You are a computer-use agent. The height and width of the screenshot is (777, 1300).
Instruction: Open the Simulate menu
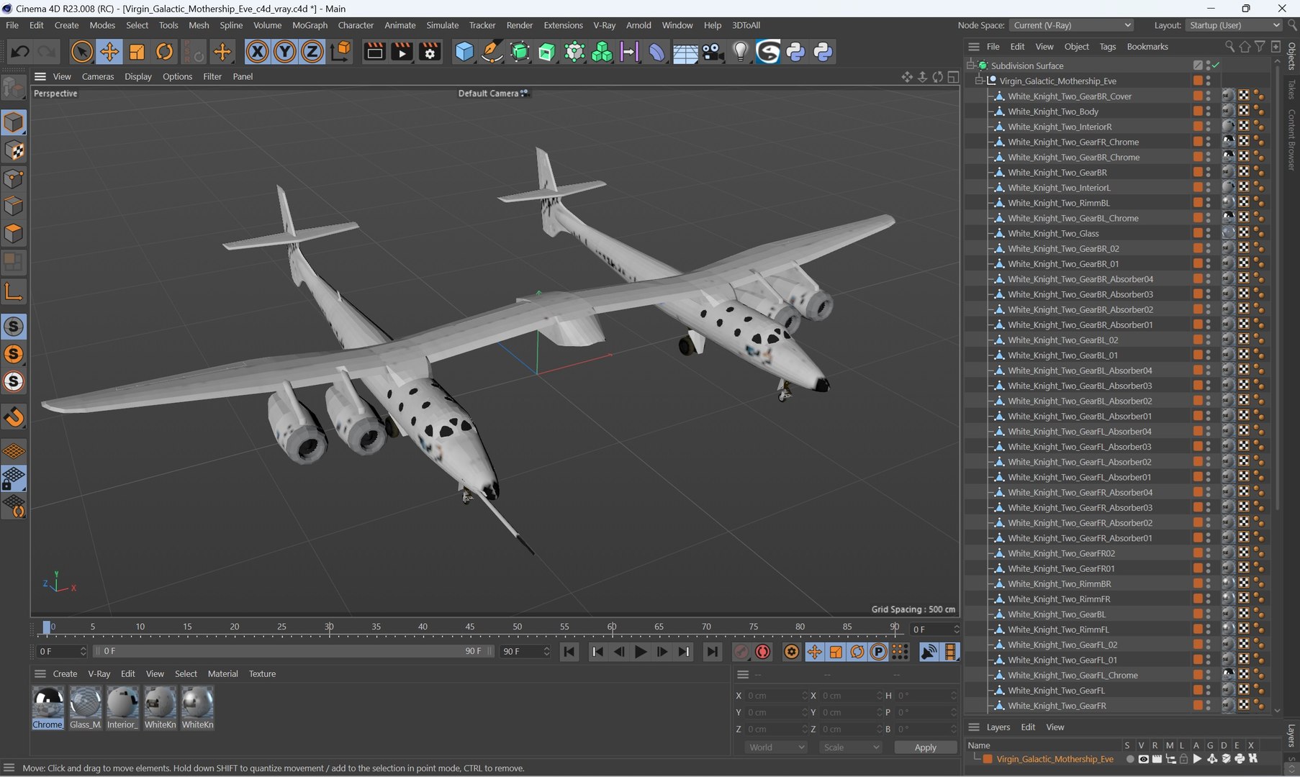click(442, 25)
